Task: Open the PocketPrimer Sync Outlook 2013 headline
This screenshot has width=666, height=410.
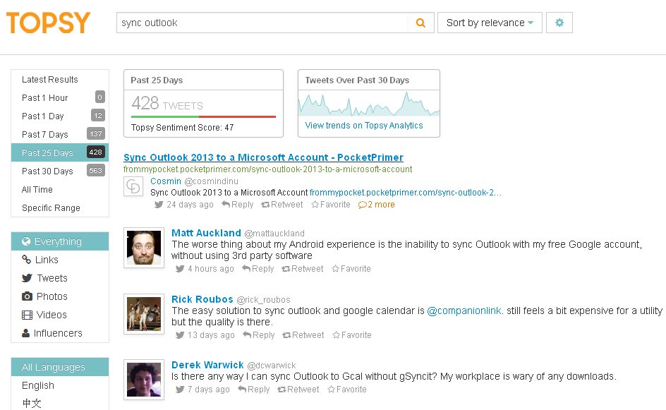Action: click(x=263, y=157)
